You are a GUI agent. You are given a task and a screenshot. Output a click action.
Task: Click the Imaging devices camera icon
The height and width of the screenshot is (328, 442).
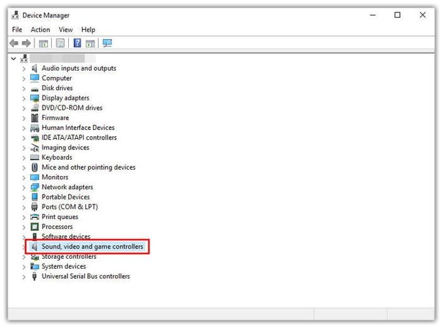(x=34, y=148)
